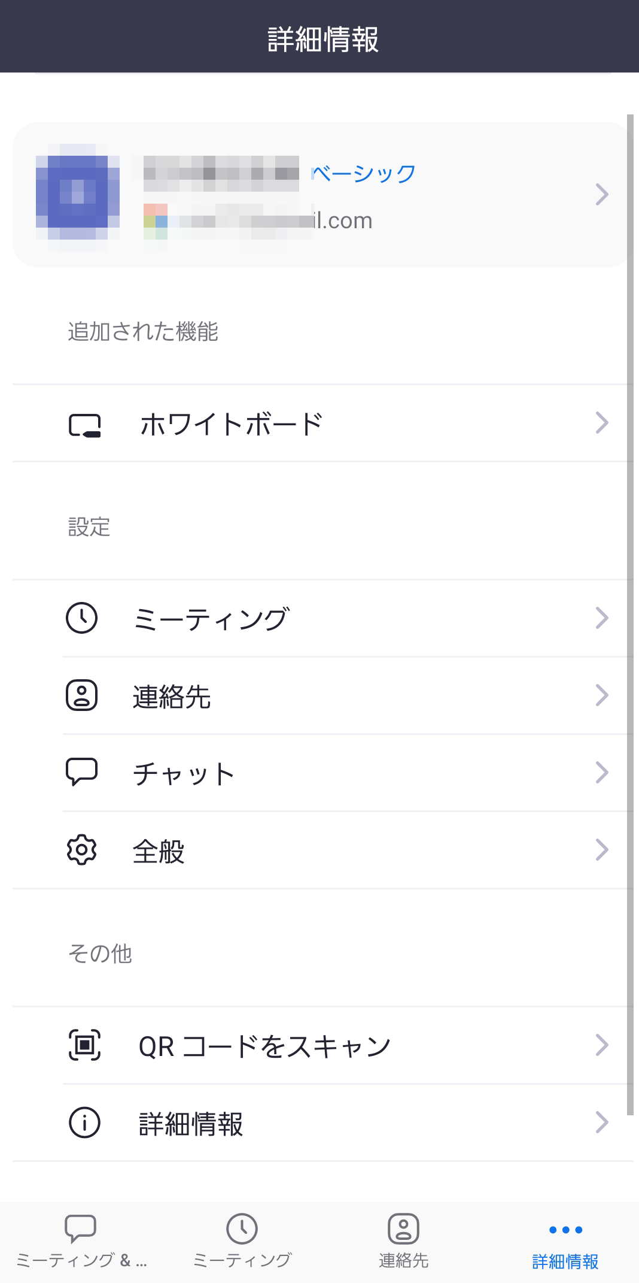Tap the whiteboard icon
Screen dimensions: 639x1283
(84, 425)
